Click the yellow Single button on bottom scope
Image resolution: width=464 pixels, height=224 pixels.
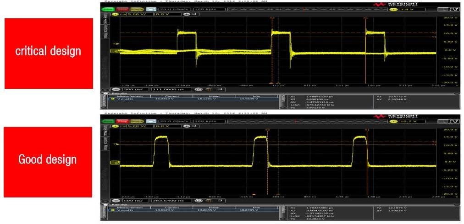click(137, 121)
